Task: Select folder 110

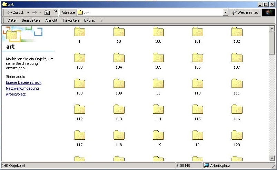Action: click(x=198, y=87)
